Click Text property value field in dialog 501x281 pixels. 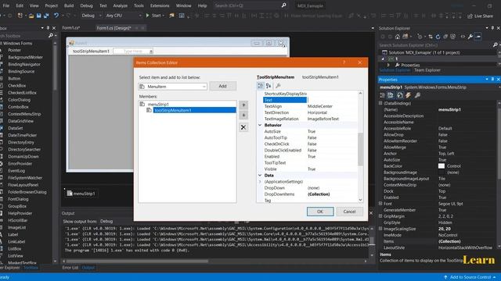click(x=332, y=100)
